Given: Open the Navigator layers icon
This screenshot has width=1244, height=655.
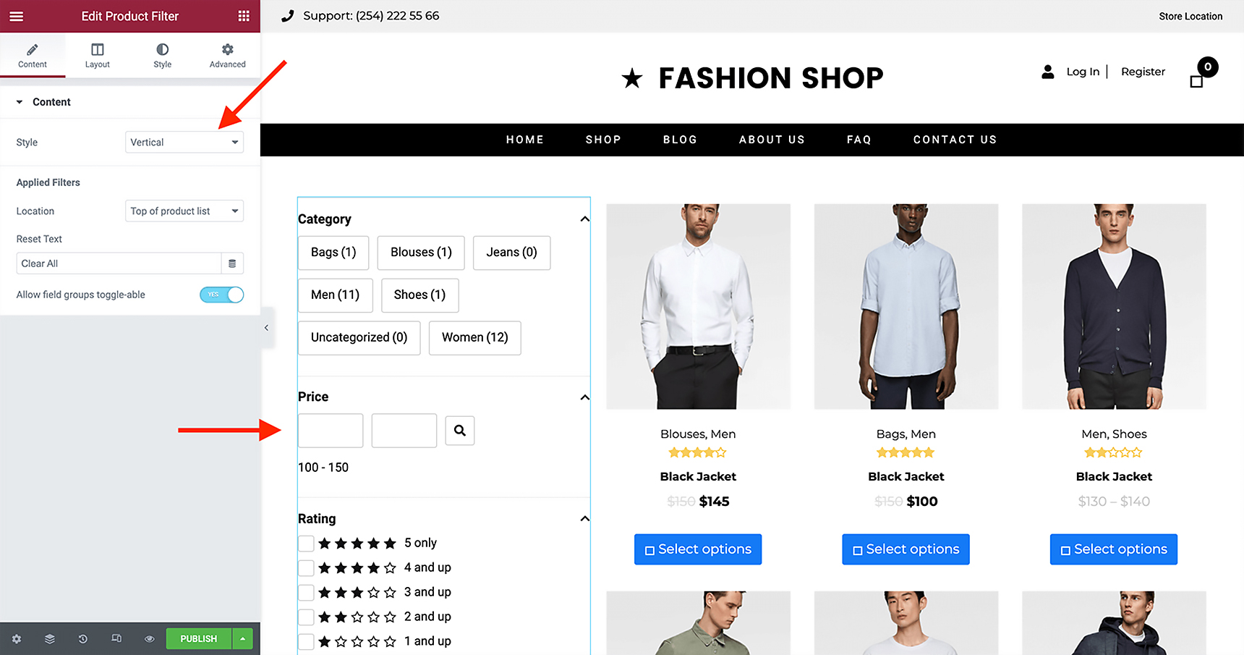Looking at the screenshot, I should coord(50,639).
